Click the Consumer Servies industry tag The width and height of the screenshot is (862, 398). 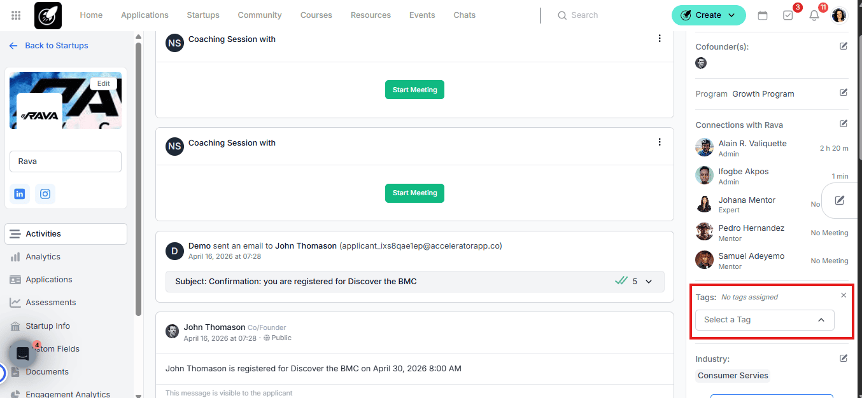click(733, 376)
